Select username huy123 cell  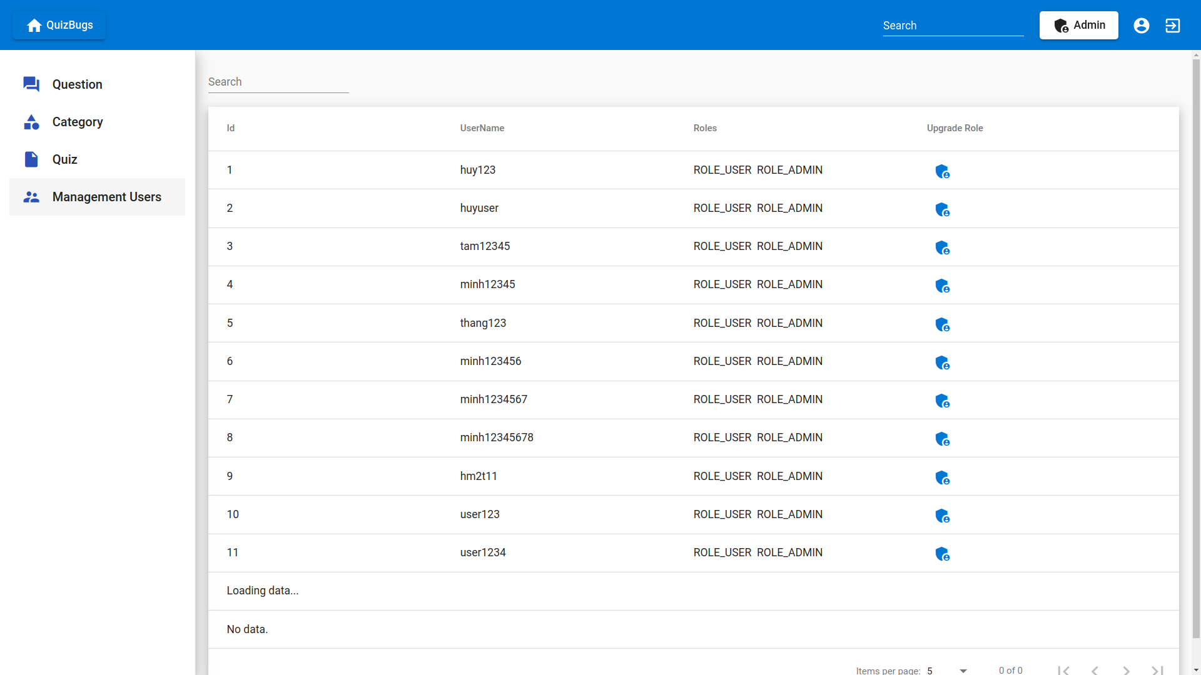coord(478,170)
